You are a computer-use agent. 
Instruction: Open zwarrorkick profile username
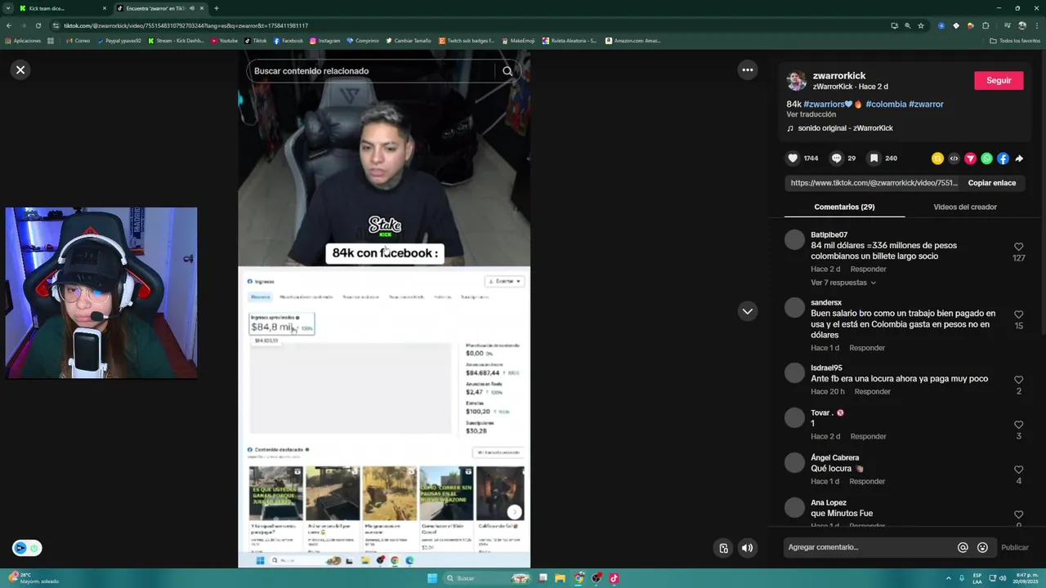pos(838,76)
